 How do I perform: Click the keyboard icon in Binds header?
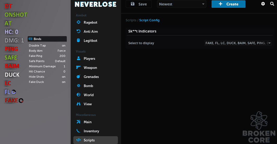point(30,39)
